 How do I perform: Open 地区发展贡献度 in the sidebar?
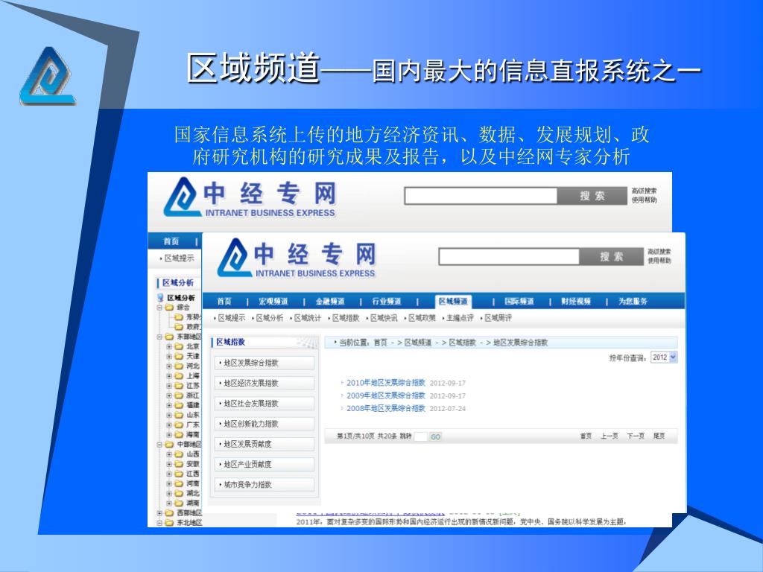pyautogui.click(x=265, y=444)
